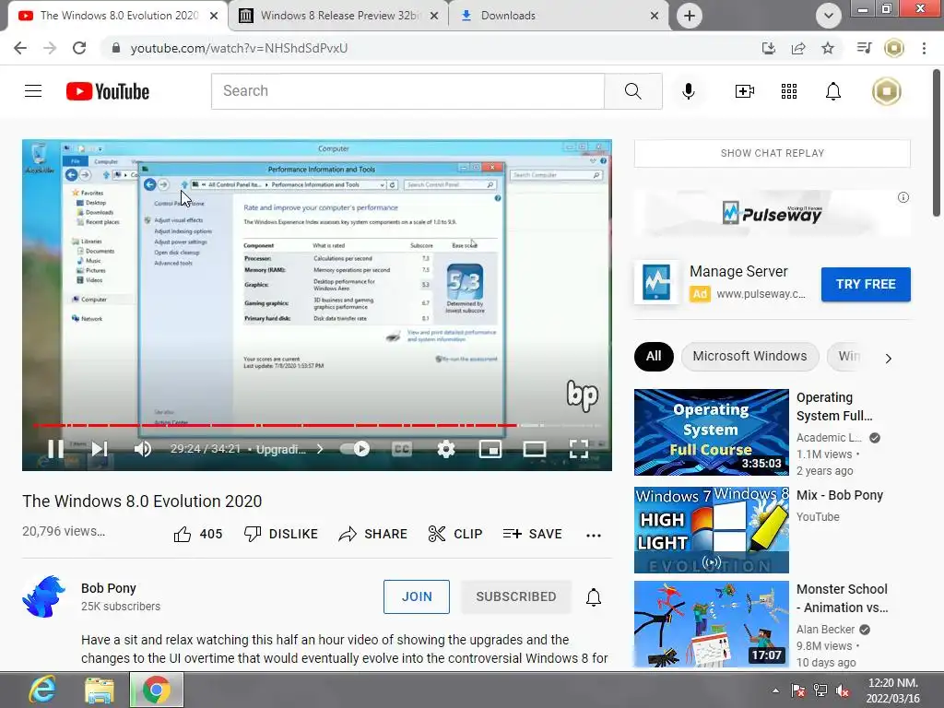Show more category chips with arrow
The width and height of the screenshot is (944, 708).
pos(889,359)
